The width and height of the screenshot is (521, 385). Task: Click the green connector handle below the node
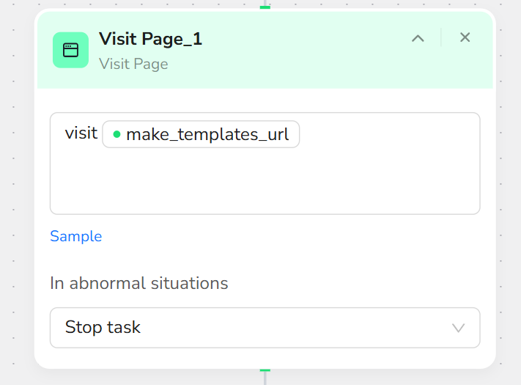[x=265, y=370]
